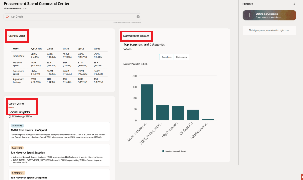Collapse the Priorities panel with double chevron
The image size is (303, 180).
(294, 4)
